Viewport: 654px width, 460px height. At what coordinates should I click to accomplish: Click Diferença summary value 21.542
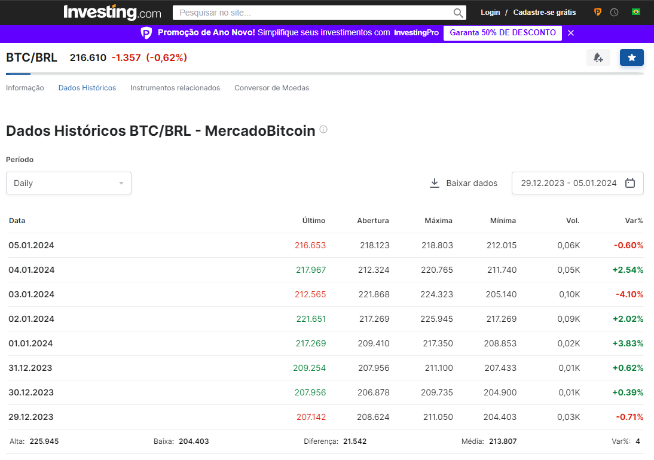point(355,441)
